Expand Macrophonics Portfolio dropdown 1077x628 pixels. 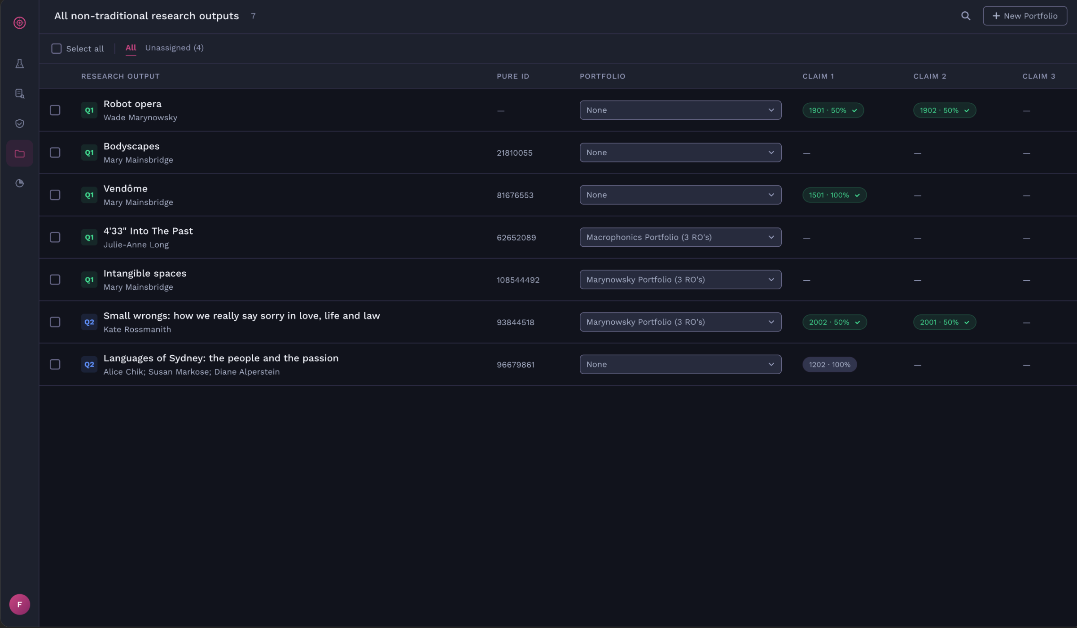click(x=680, y=237)
